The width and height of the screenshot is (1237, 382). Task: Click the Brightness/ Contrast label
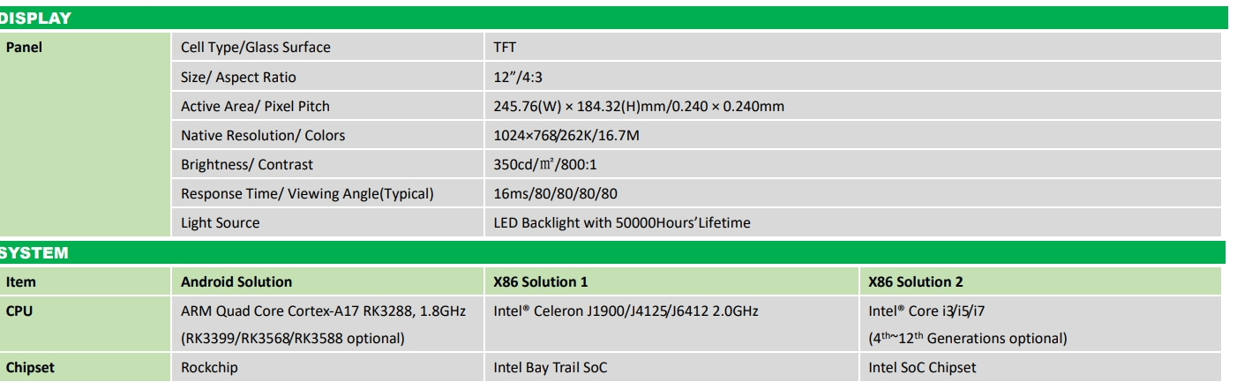point(247,164)
